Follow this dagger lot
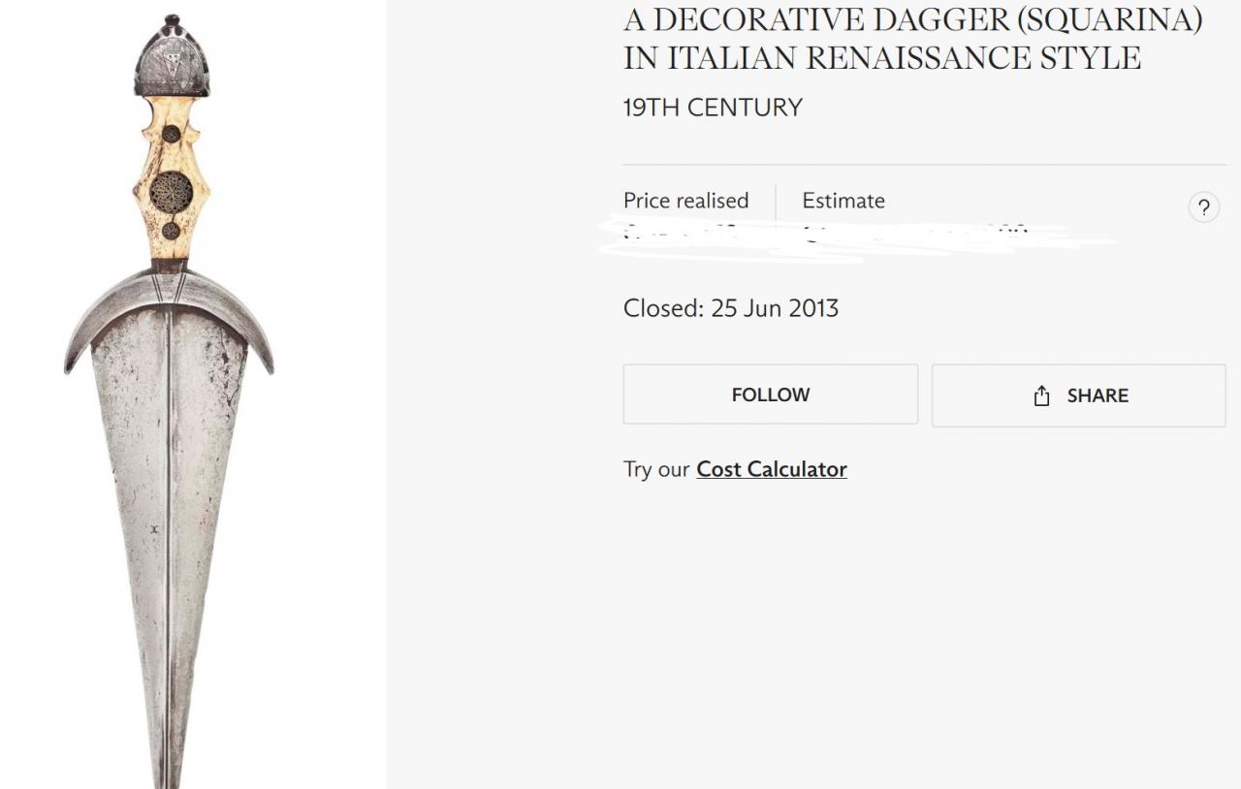 click(770, 394)
